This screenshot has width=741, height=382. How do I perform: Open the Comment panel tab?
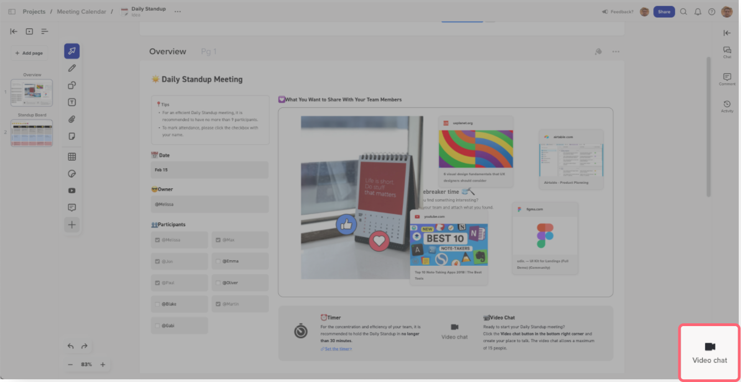(x=727, y=79)
